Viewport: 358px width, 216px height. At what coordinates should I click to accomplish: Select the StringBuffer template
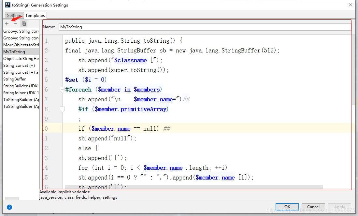14,79
